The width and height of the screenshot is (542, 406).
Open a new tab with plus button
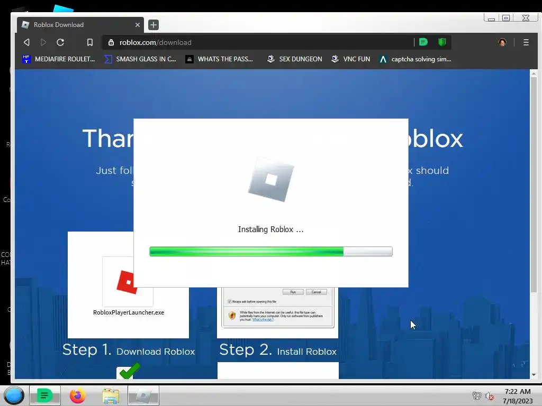[x=153, y=25]
